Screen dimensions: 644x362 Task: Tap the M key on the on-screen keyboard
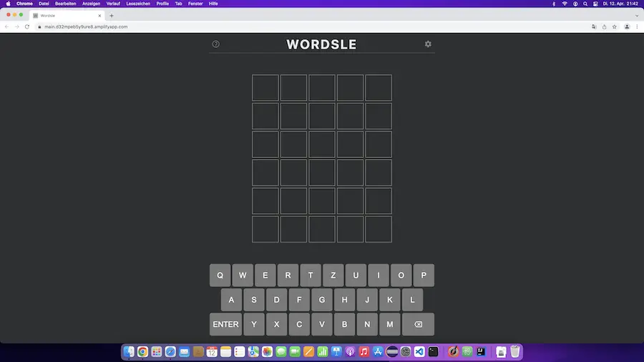pos(389,324)
